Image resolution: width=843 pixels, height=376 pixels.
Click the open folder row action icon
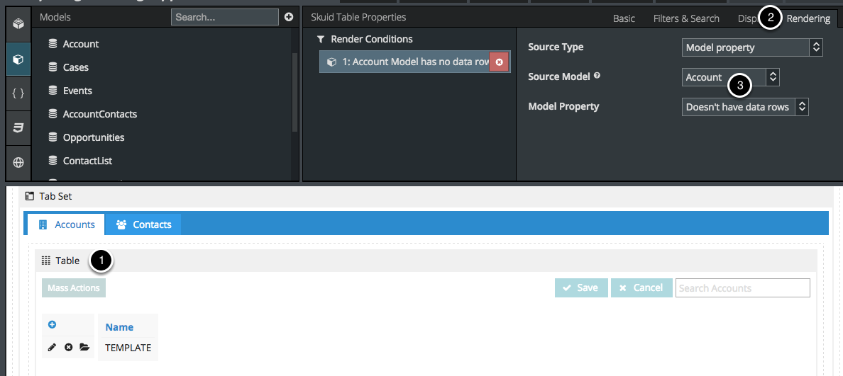click(84, 348)
